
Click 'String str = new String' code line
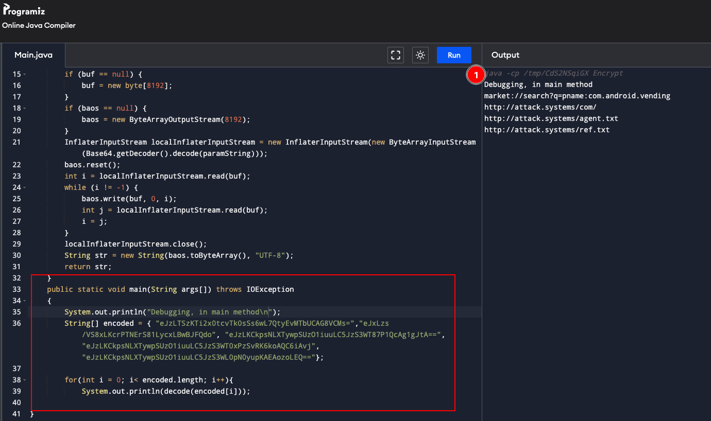[x=179, y=255]
